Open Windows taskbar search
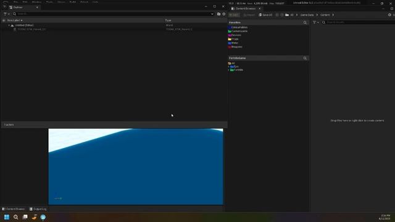The width and height of the screenshot is (395, 222). click(x=16, y=217)
